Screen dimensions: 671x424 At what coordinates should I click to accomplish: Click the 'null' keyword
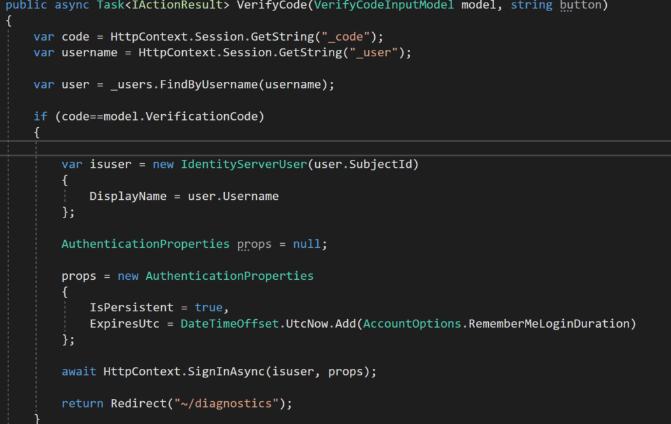pos(307,244)
